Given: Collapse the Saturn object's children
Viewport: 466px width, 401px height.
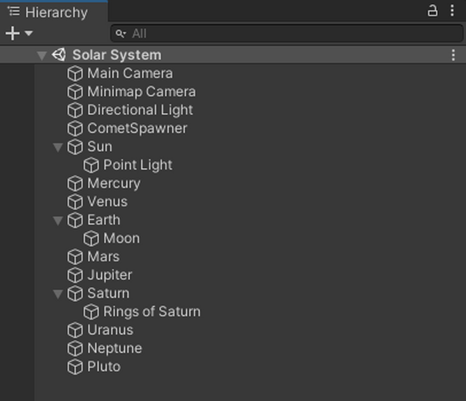Looking at the screenshot, I should coord(58,294).
